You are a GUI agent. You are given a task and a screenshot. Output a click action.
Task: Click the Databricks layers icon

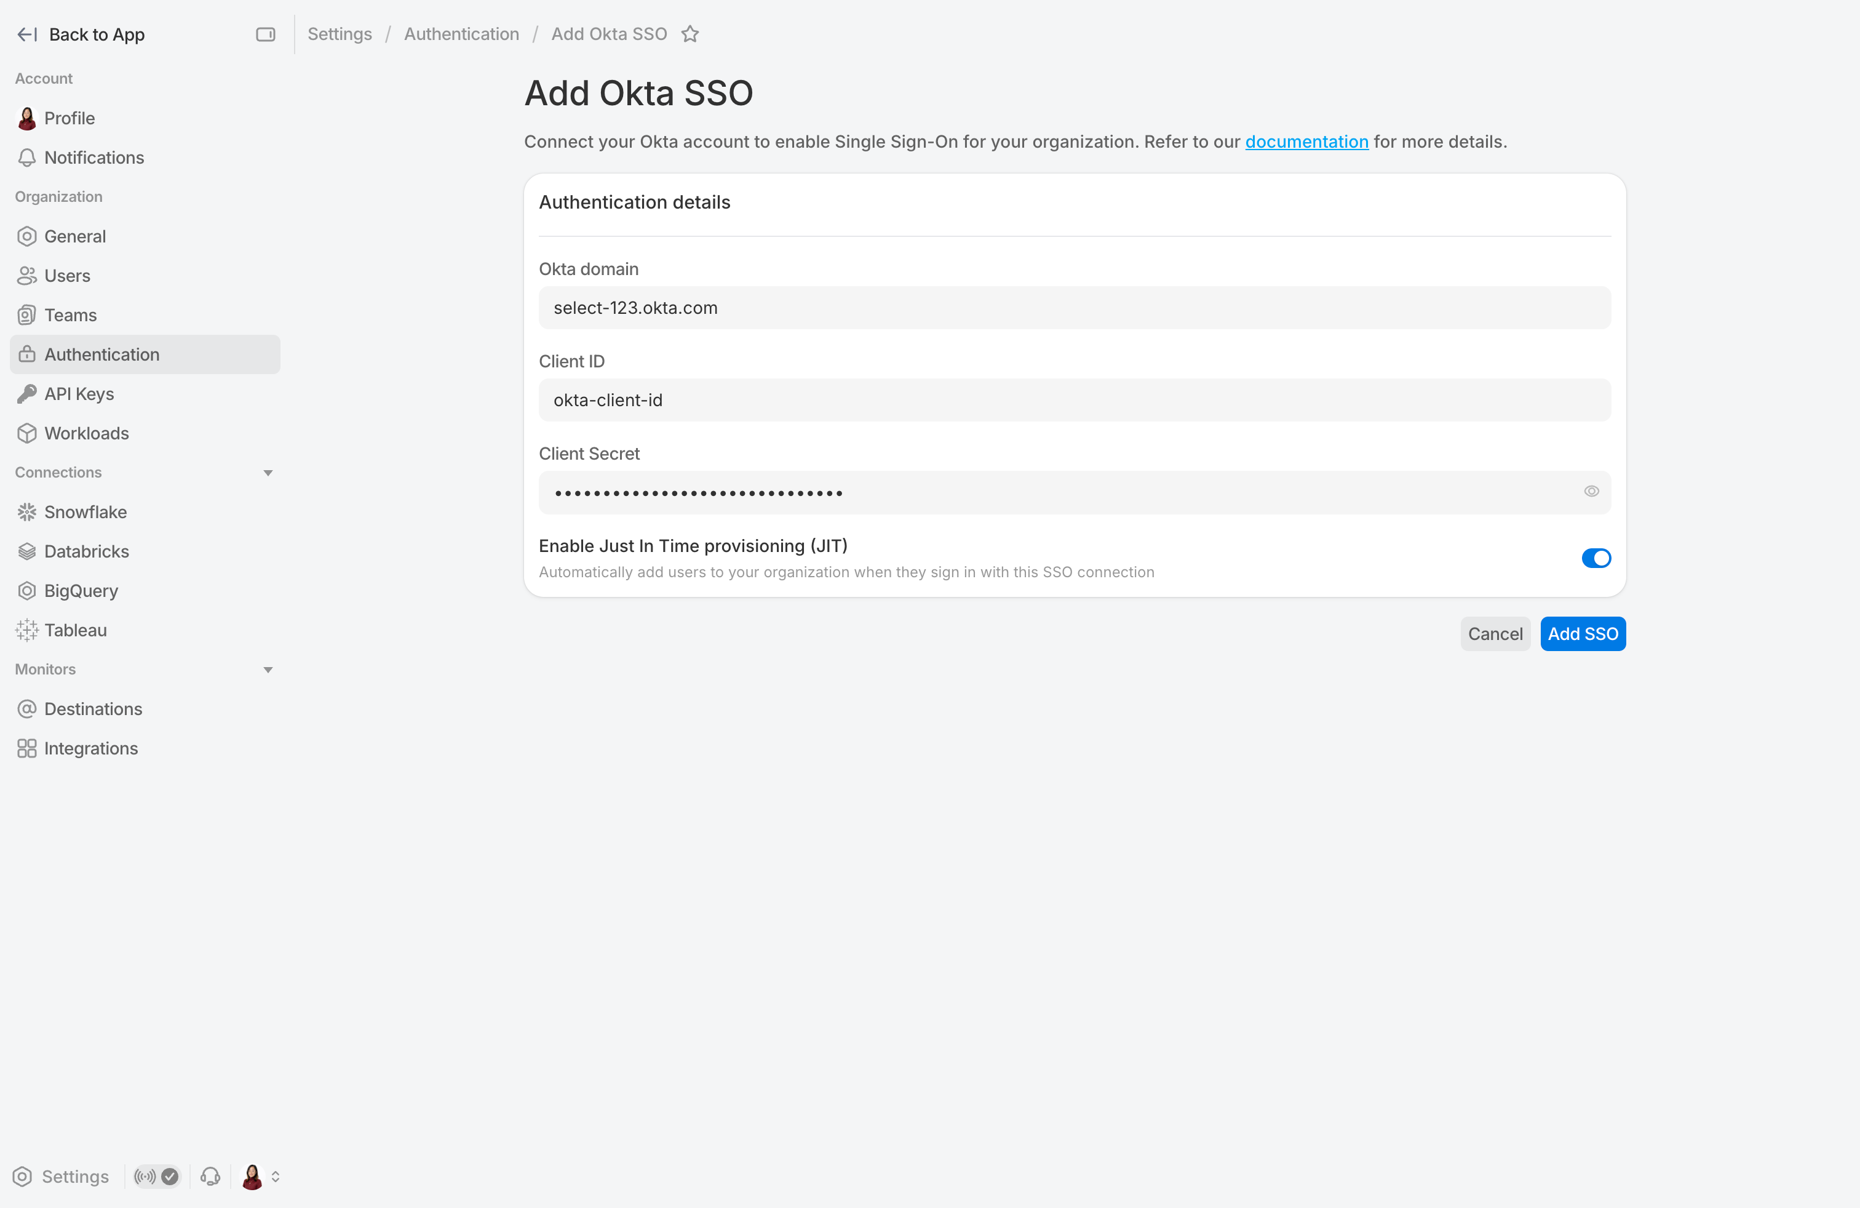(26, 551)
